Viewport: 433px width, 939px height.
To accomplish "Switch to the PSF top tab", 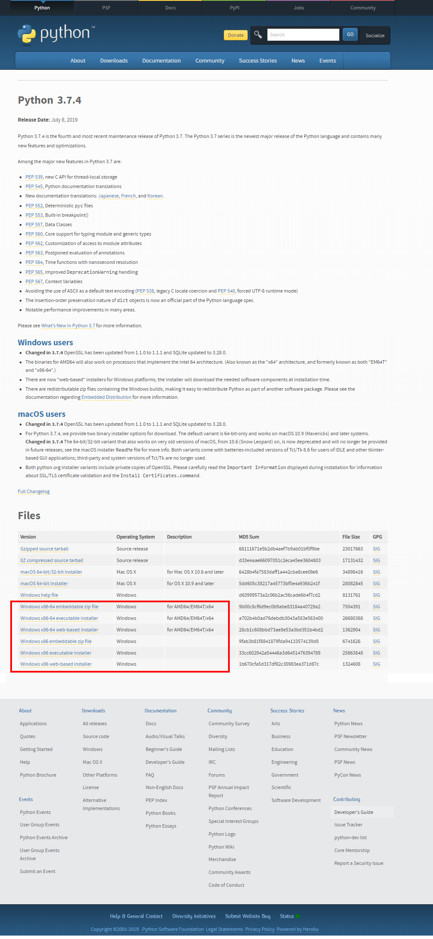I will pyautogui.click(x=106, y=8).
